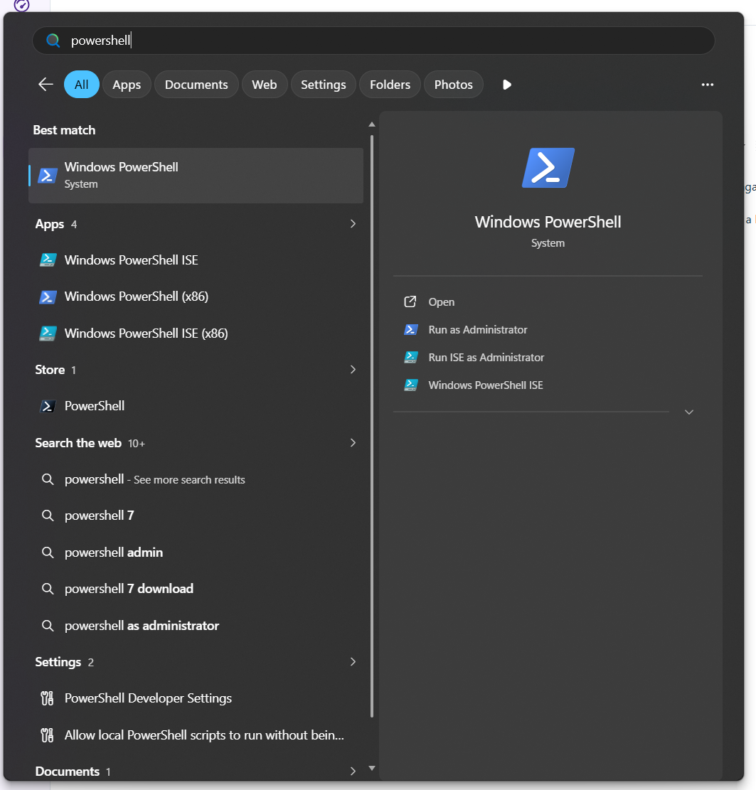Switch to the Settings filter tab

pyautogui.click(x=323, y=84)
